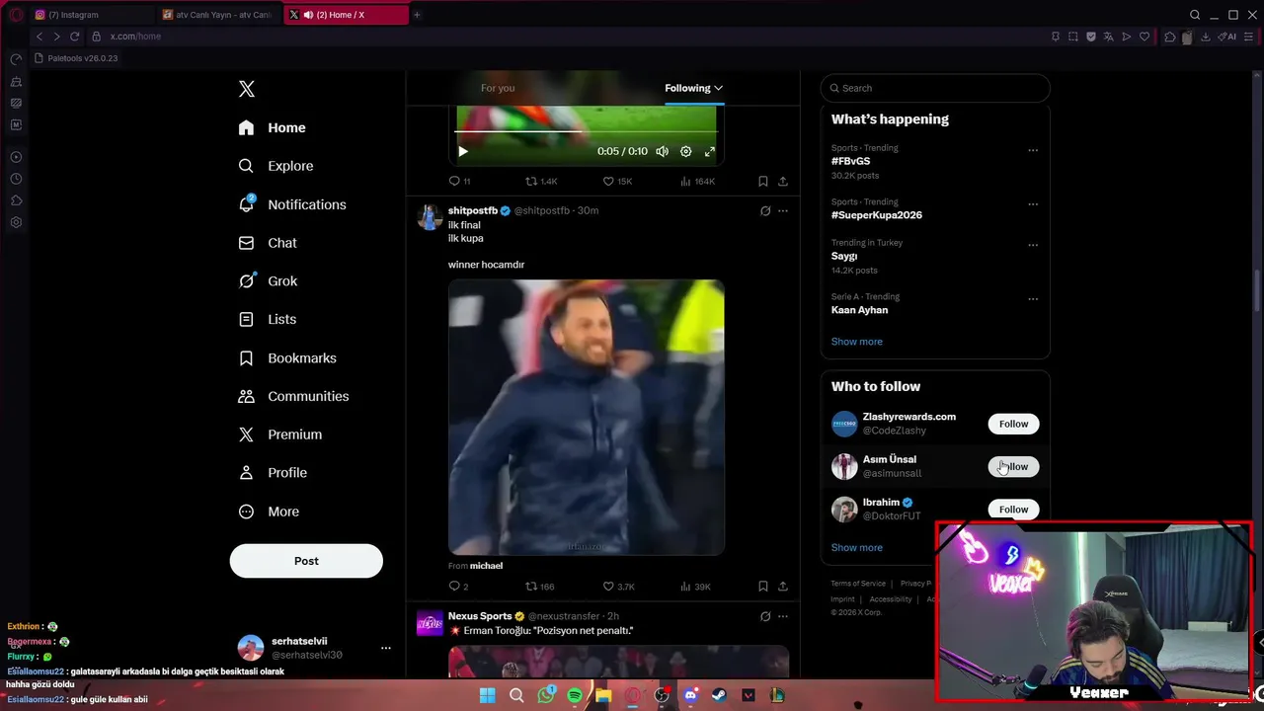Share the shitpostfb post

tap(783, 587)
